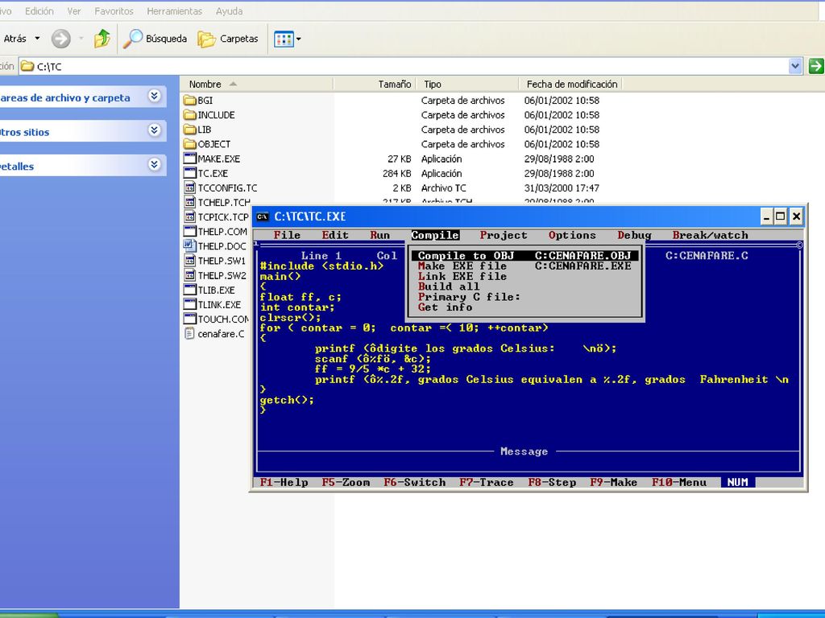This screenshot has height=618, width=825.
Task: Click the Message pane title in Turbo C
Action: (524, 451)
